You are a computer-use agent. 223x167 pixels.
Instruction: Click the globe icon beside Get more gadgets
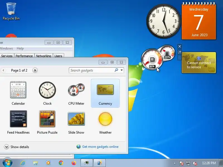click(79, 147)
